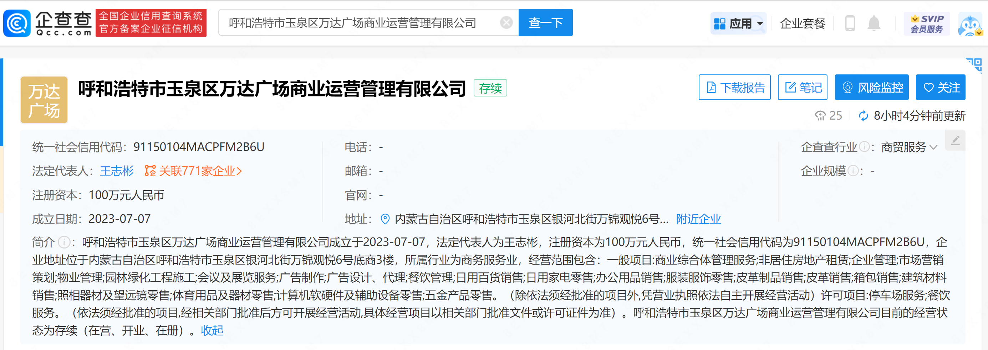Open 关联771家企业 related companies link
Screen dimensions: 988x350
pyautogui.click(x=200, y=171)
